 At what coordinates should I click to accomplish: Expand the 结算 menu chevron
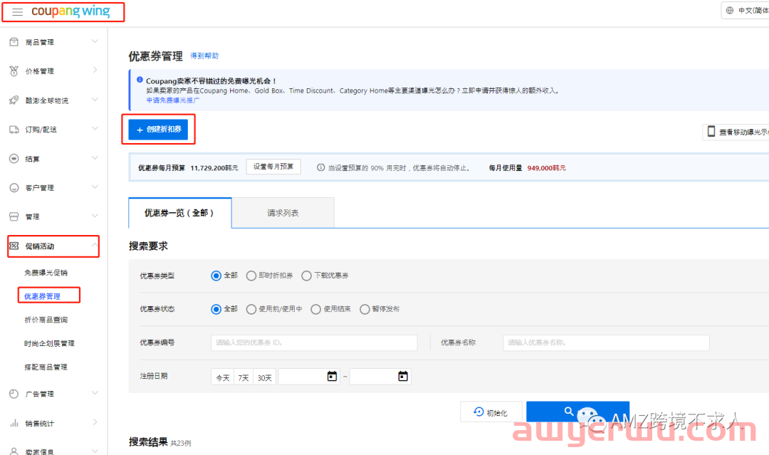[x=95, y=158]
